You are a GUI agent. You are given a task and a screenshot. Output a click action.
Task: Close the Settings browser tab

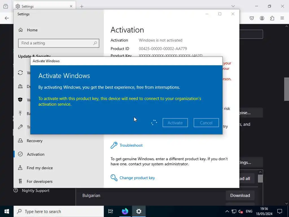point(71,6)
